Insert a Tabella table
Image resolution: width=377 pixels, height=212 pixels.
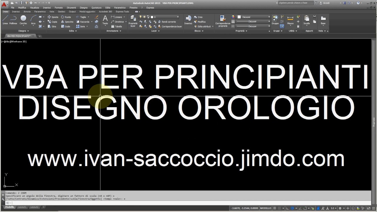pos(117,26)
